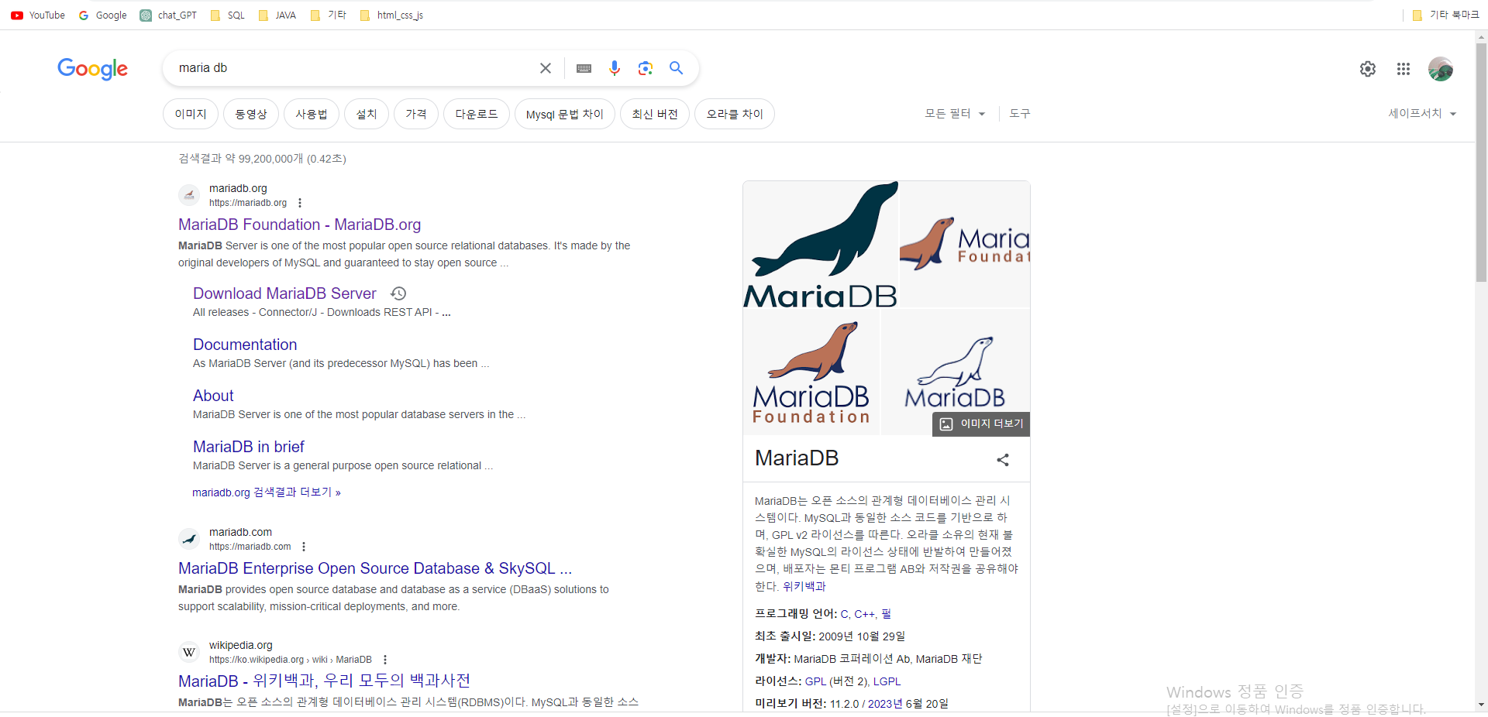Show more results from mariadb.org
This screenshot has height=717, width=1488.
click(267, 492)
